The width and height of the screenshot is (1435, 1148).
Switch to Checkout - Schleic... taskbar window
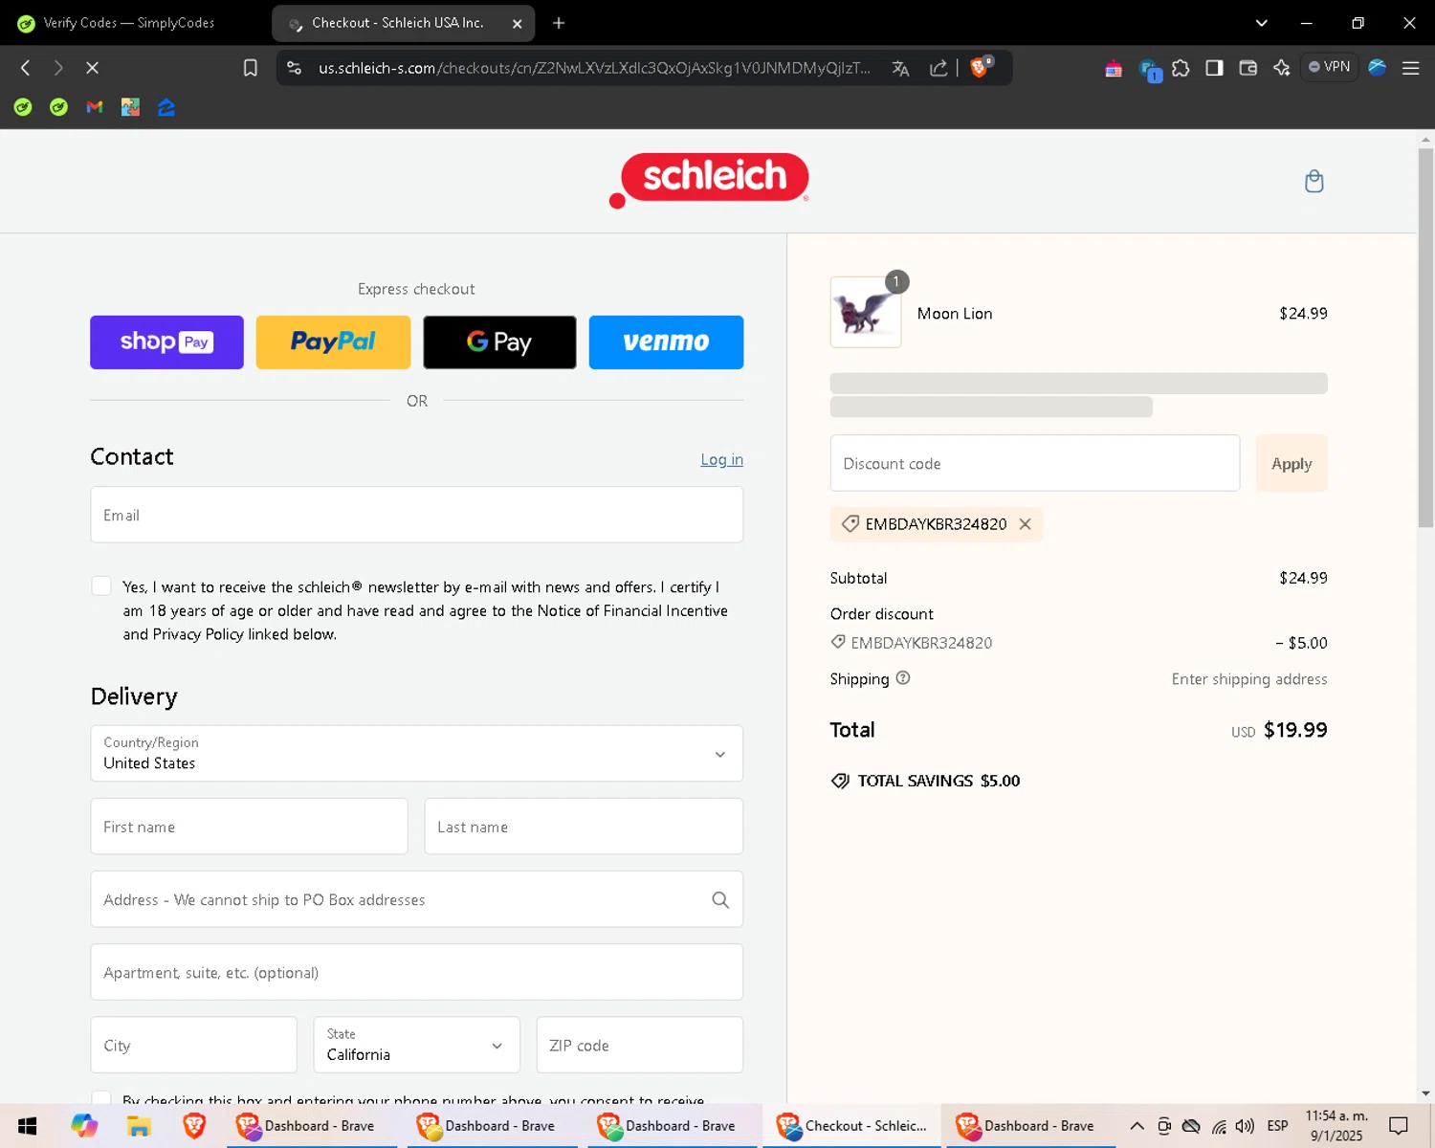coord(852,1126)
